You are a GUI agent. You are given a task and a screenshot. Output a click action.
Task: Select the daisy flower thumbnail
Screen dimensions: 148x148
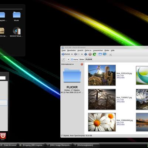[x=102, y=122]
